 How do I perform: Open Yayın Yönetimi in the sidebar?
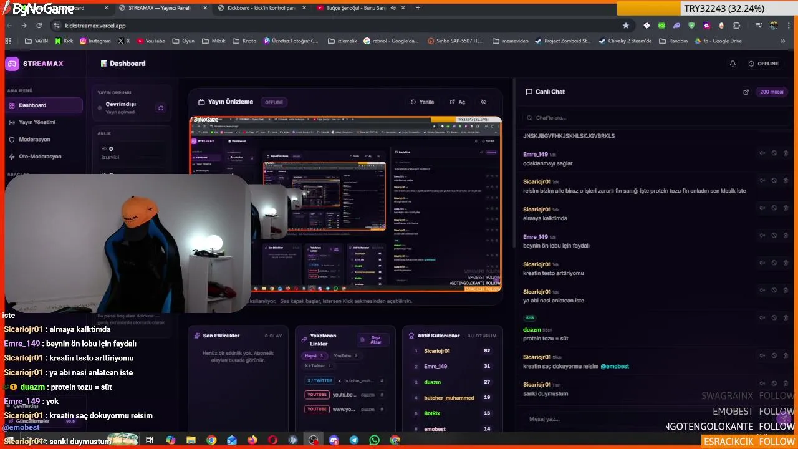pos(44,122)
